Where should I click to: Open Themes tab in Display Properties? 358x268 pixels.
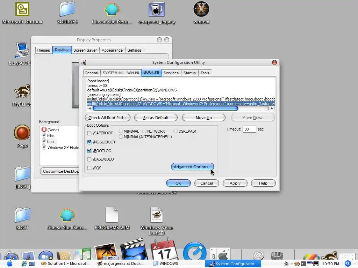pos(43,50)
